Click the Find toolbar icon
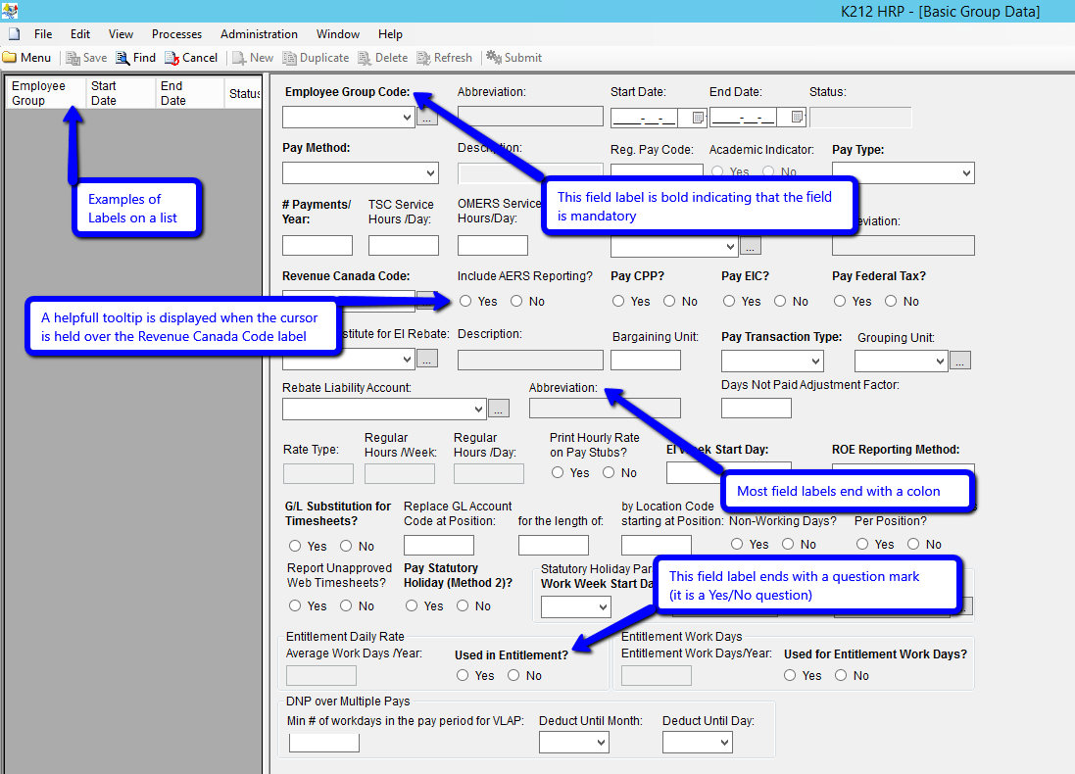 coord(123,58)
